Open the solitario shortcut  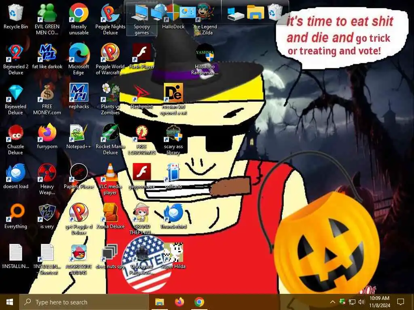[x=173, y=177]
